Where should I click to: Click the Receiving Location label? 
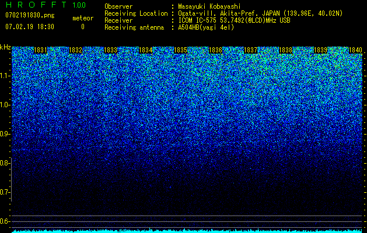click(136, 13)
